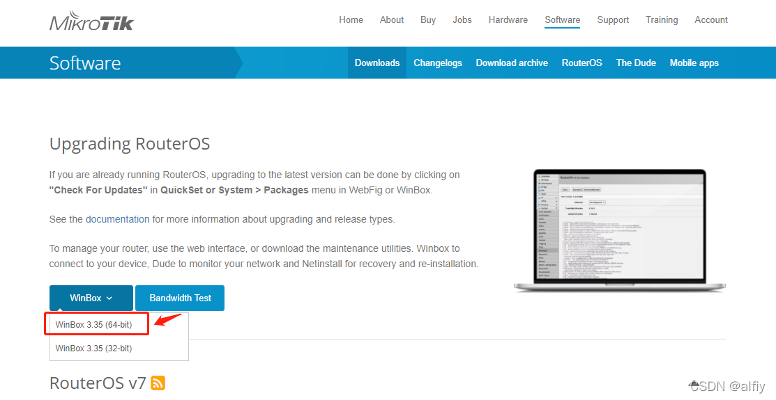Image resolution: width=776 pixels, height=400 pixels.
Task: Go to the About page
Action: (x=391, y=19)
